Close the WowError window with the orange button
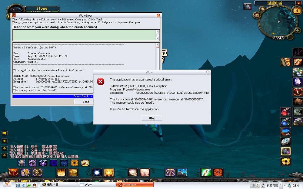The height and width of the screenshot is (189, 303). [158, 15]
